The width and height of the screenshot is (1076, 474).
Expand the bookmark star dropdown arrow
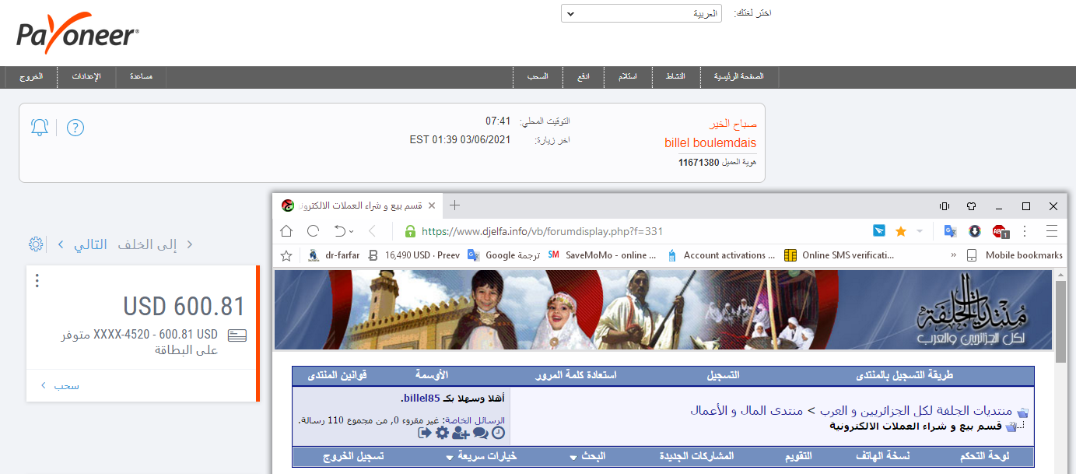point(920,231)
